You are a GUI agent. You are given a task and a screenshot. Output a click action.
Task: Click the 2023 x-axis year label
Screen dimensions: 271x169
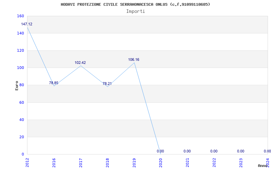point(241,163)
